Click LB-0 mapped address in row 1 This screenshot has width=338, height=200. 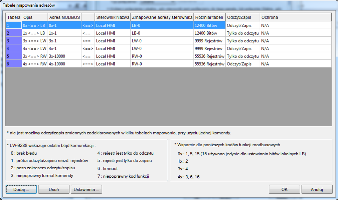[162, 25]
